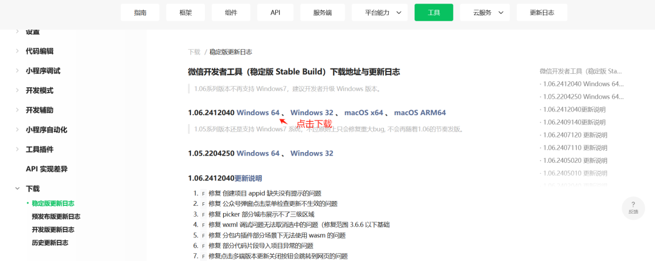Download 1.06.2412040 Windows 64
This screenshot has height=261, width=655.
click(258, 113)
